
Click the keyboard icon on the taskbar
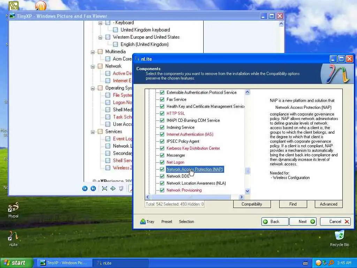305,263
